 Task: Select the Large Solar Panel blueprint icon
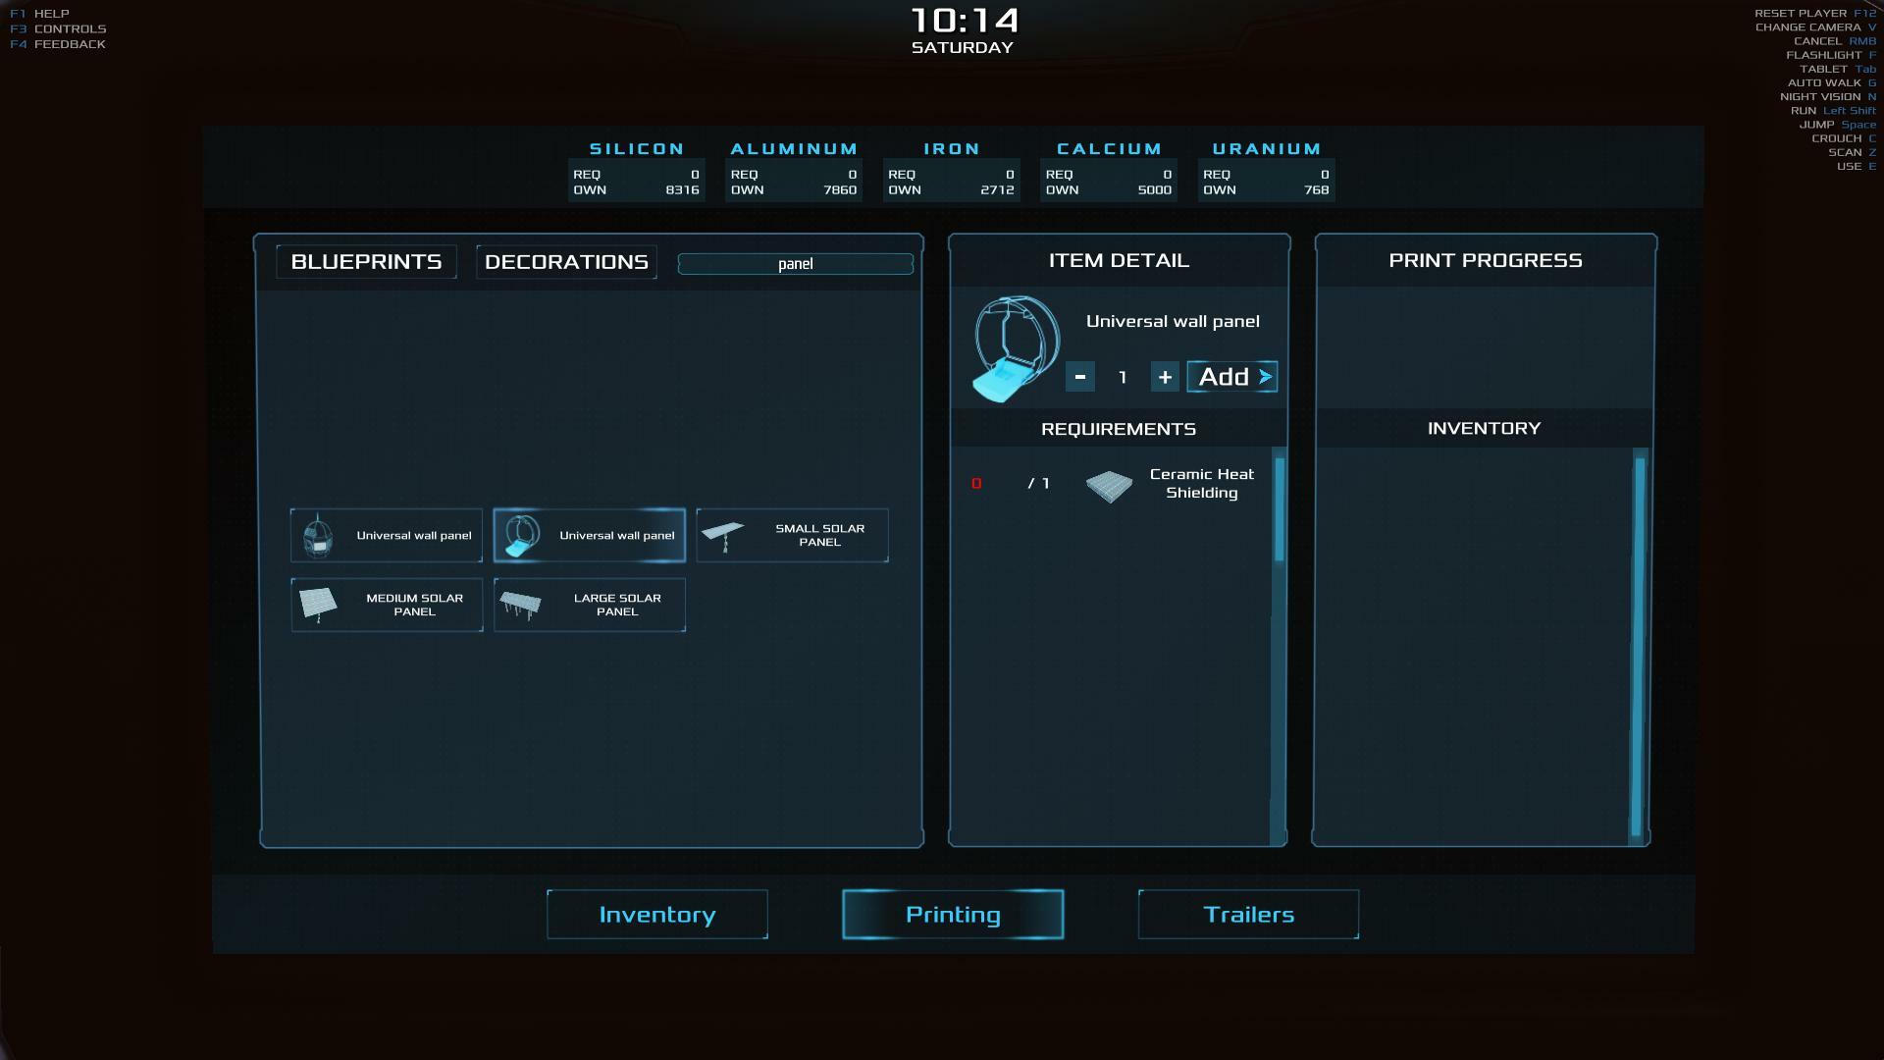tap(520, 604)
